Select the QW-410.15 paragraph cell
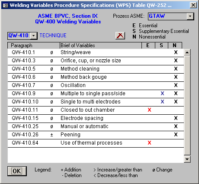 tap(25, 118)
